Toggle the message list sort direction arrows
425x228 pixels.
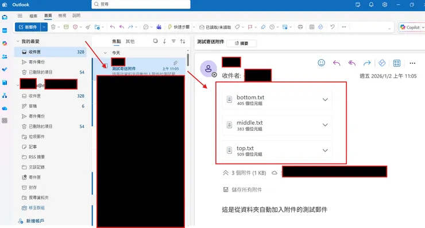183,41
